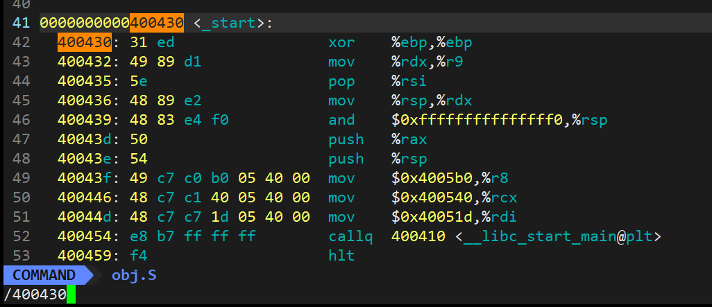Image resolution: width=712 pixels, height=307 pixels.
Task: Click the /400430 search command input
Action: coord(35,295)
